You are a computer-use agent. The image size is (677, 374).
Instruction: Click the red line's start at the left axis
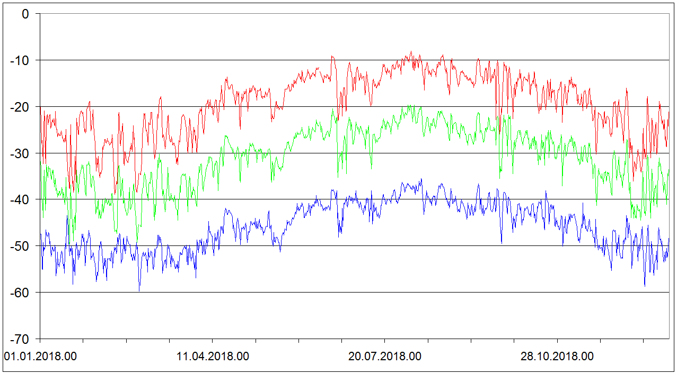41,107
